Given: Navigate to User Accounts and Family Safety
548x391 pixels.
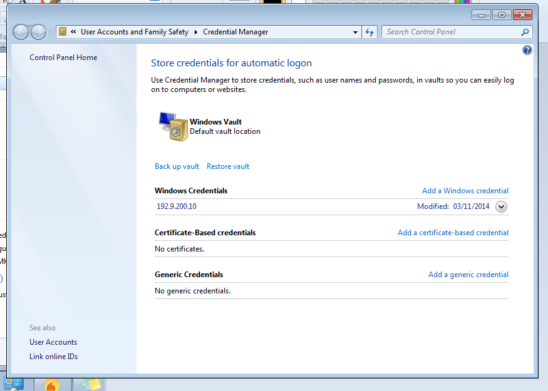Looking at the screenshot, I should pyautogui.click(x=135, y=31).
